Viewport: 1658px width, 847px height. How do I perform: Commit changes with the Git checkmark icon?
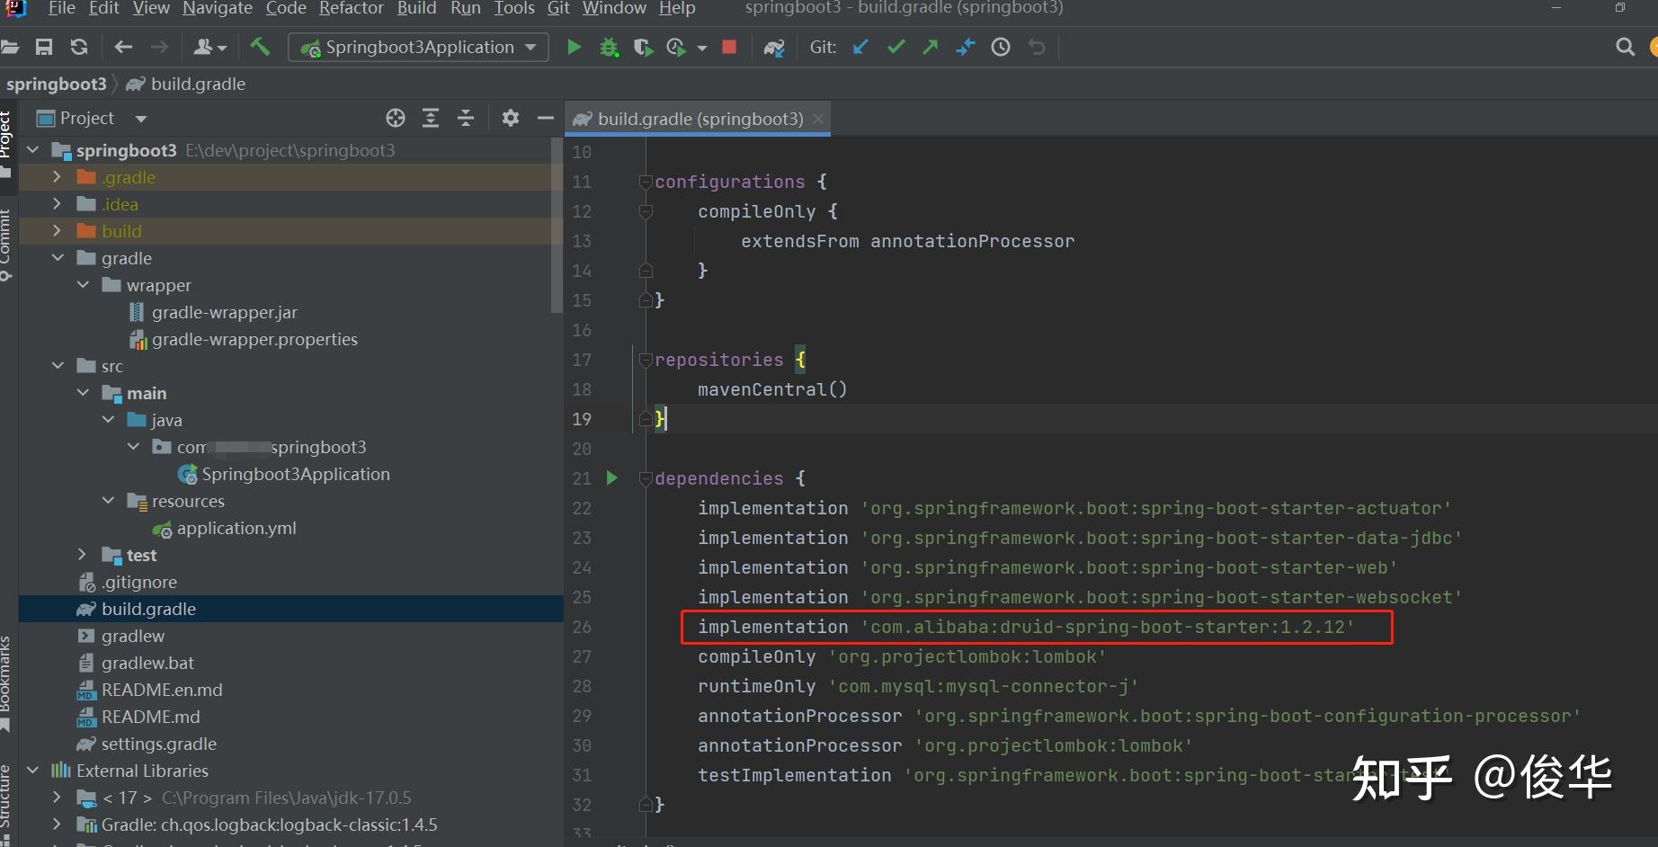896,47
